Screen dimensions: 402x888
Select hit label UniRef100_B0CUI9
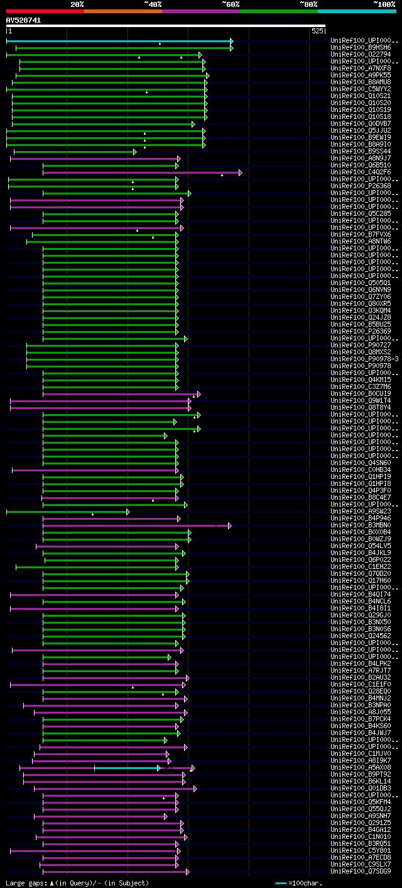point(361,393)
